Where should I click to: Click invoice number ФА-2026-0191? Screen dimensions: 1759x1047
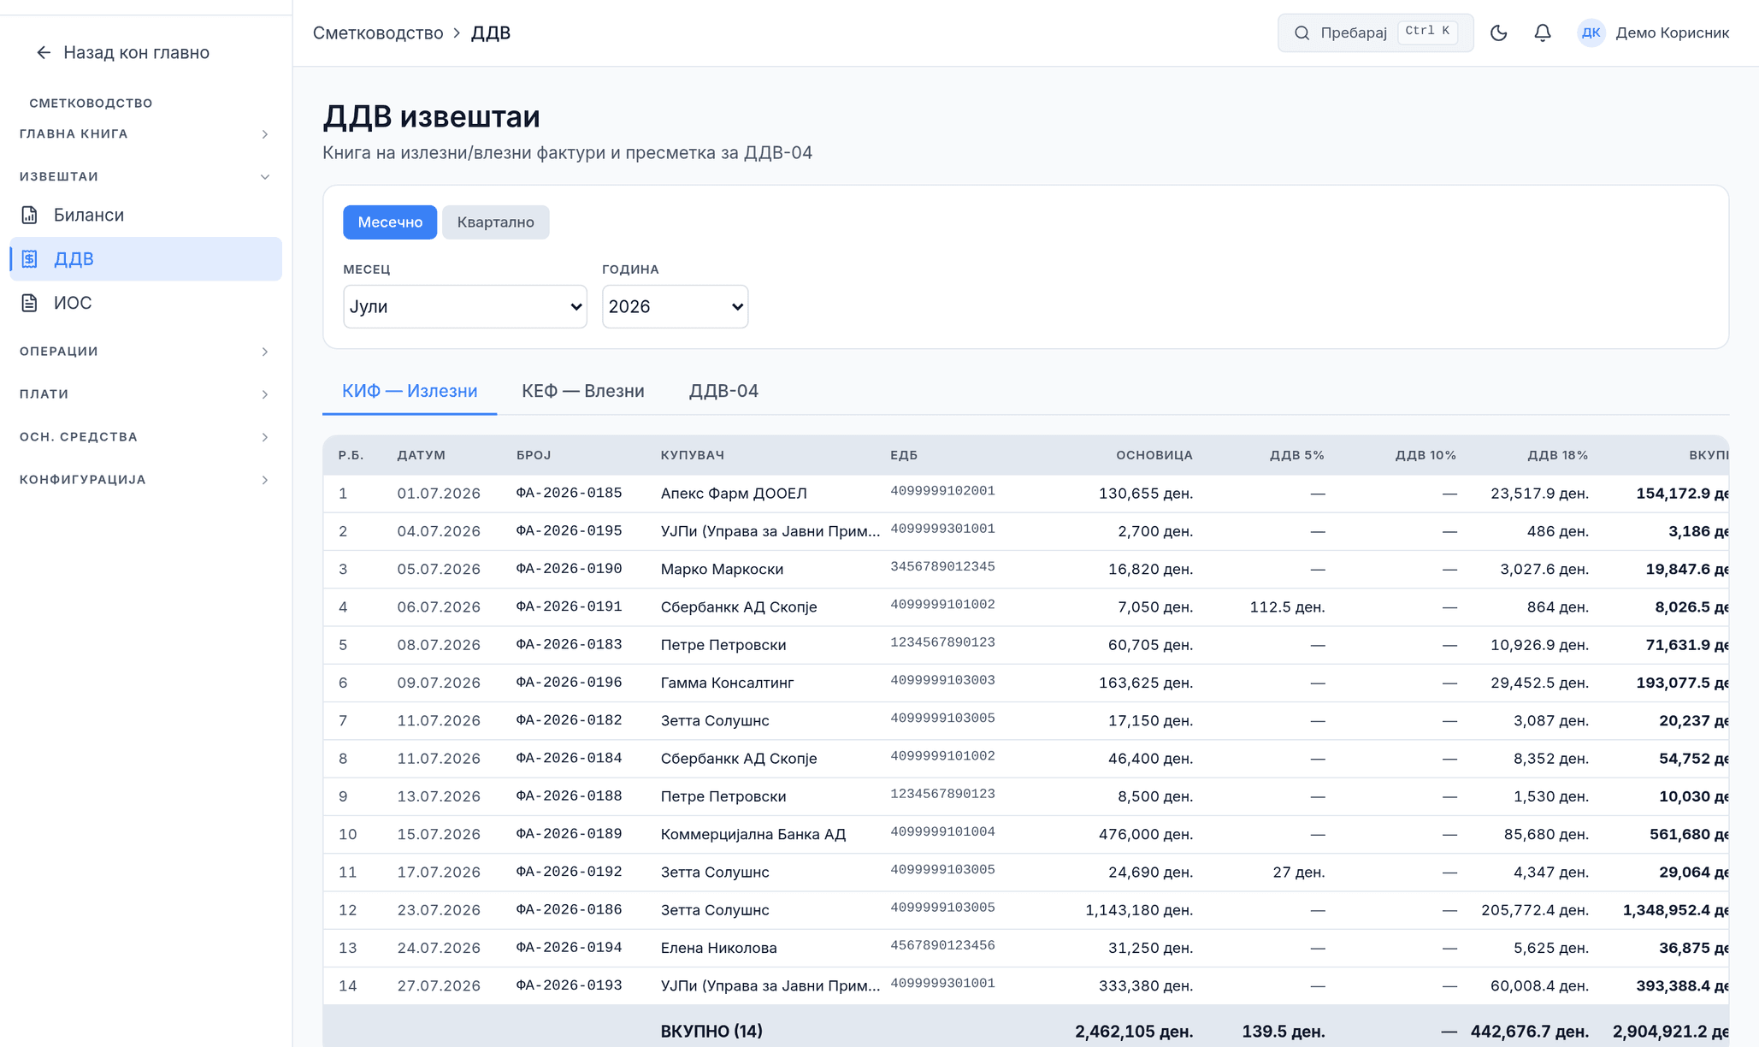(x=569, y=606)
